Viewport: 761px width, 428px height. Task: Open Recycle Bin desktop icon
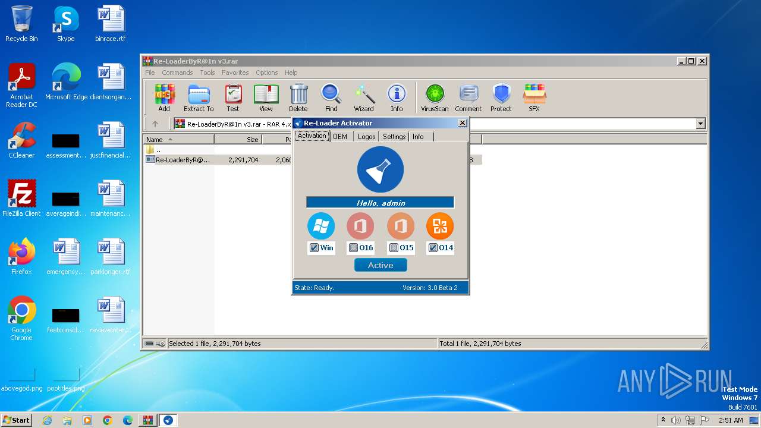pos(21,24)
